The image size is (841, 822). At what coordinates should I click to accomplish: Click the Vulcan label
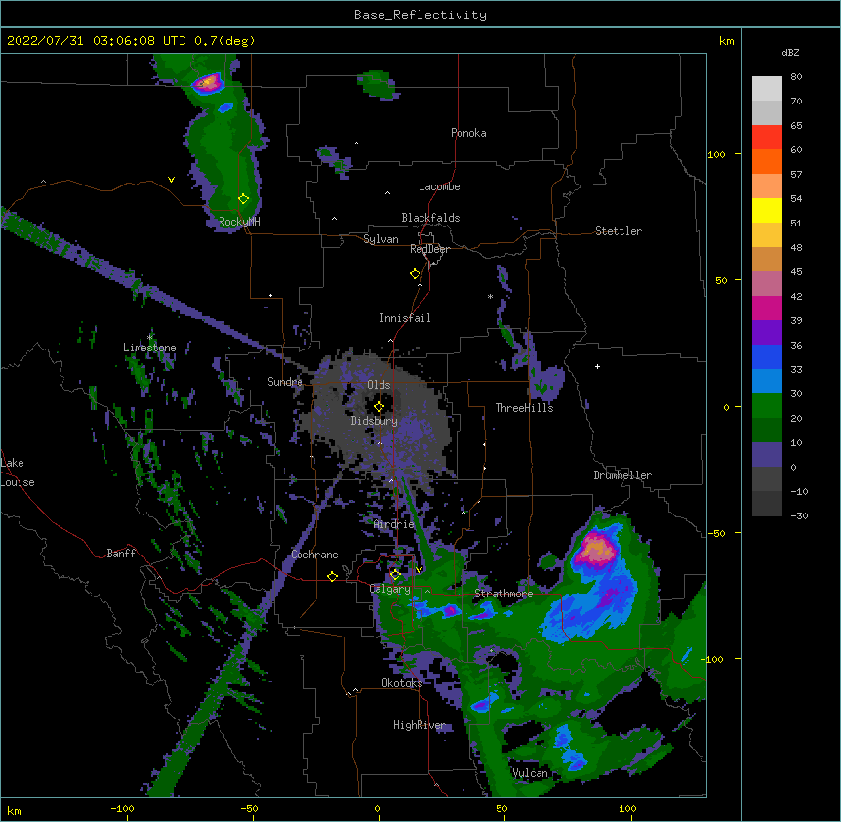coord(530,773)
